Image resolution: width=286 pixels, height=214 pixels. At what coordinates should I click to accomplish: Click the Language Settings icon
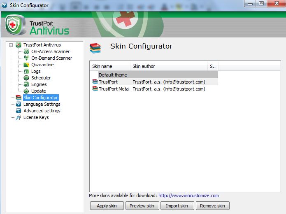pyautogui.click(x=19, y=104)
